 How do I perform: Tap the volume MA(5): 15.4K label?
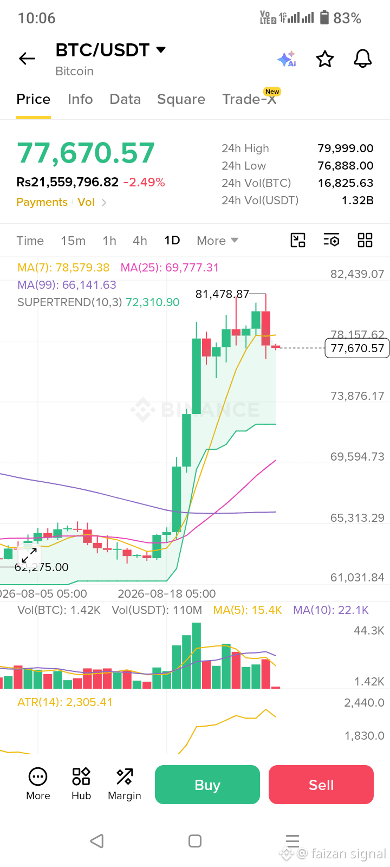click(x=248, y=610)
